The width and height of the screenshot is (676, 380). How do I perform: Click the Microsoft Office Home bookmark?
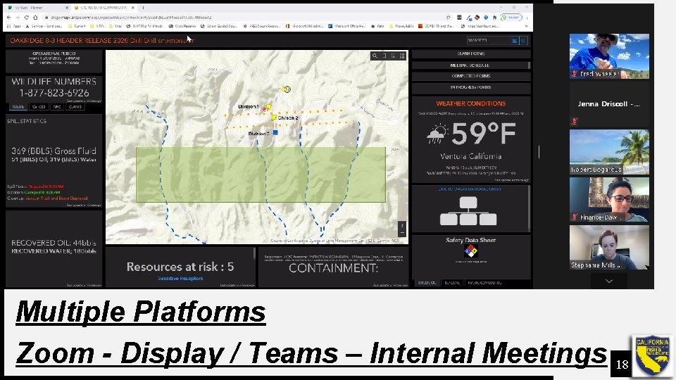point(346,26)
